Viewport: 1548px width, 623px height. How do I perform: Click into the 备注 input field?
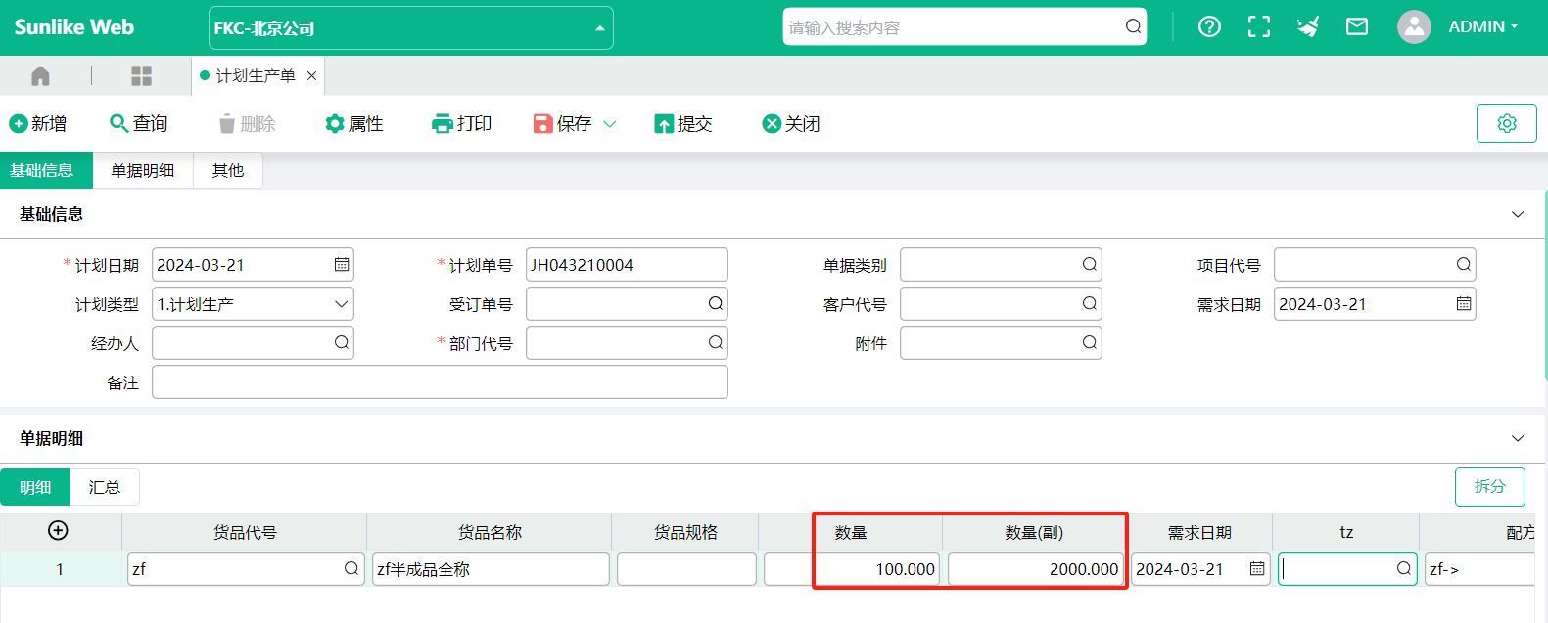(440, 382)
